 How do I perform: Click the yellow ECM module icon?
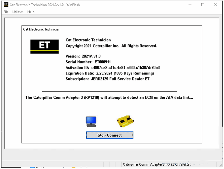[x=125, y=121]
